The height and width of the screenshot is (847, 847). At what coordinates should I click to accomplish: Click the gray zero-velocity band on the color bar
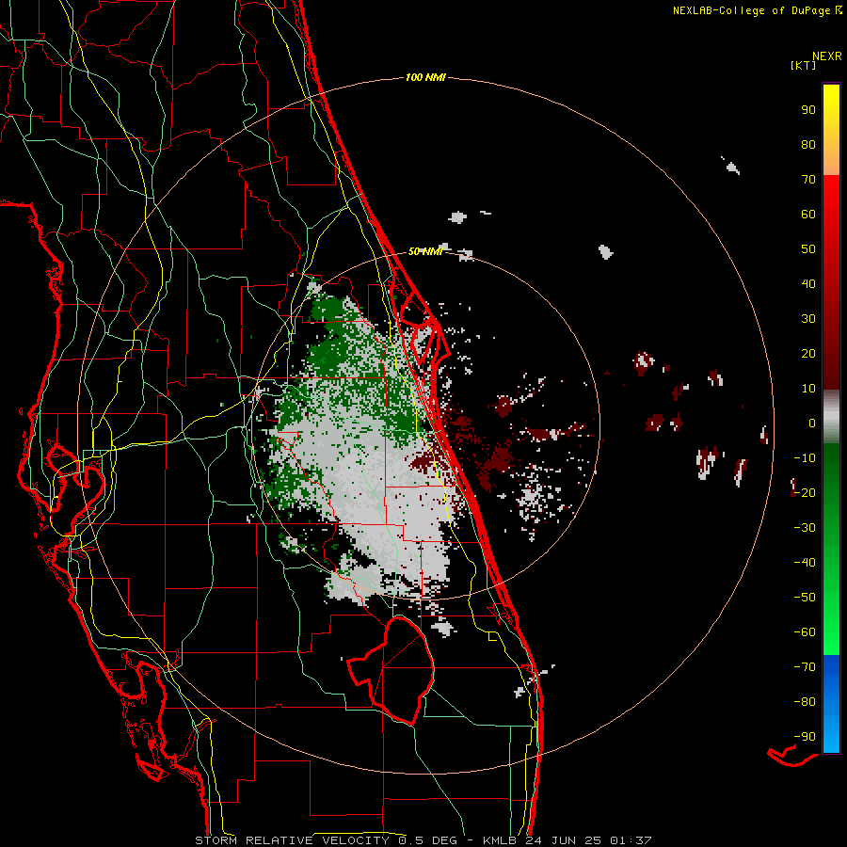pyautogui.click(x=831, y=417)
